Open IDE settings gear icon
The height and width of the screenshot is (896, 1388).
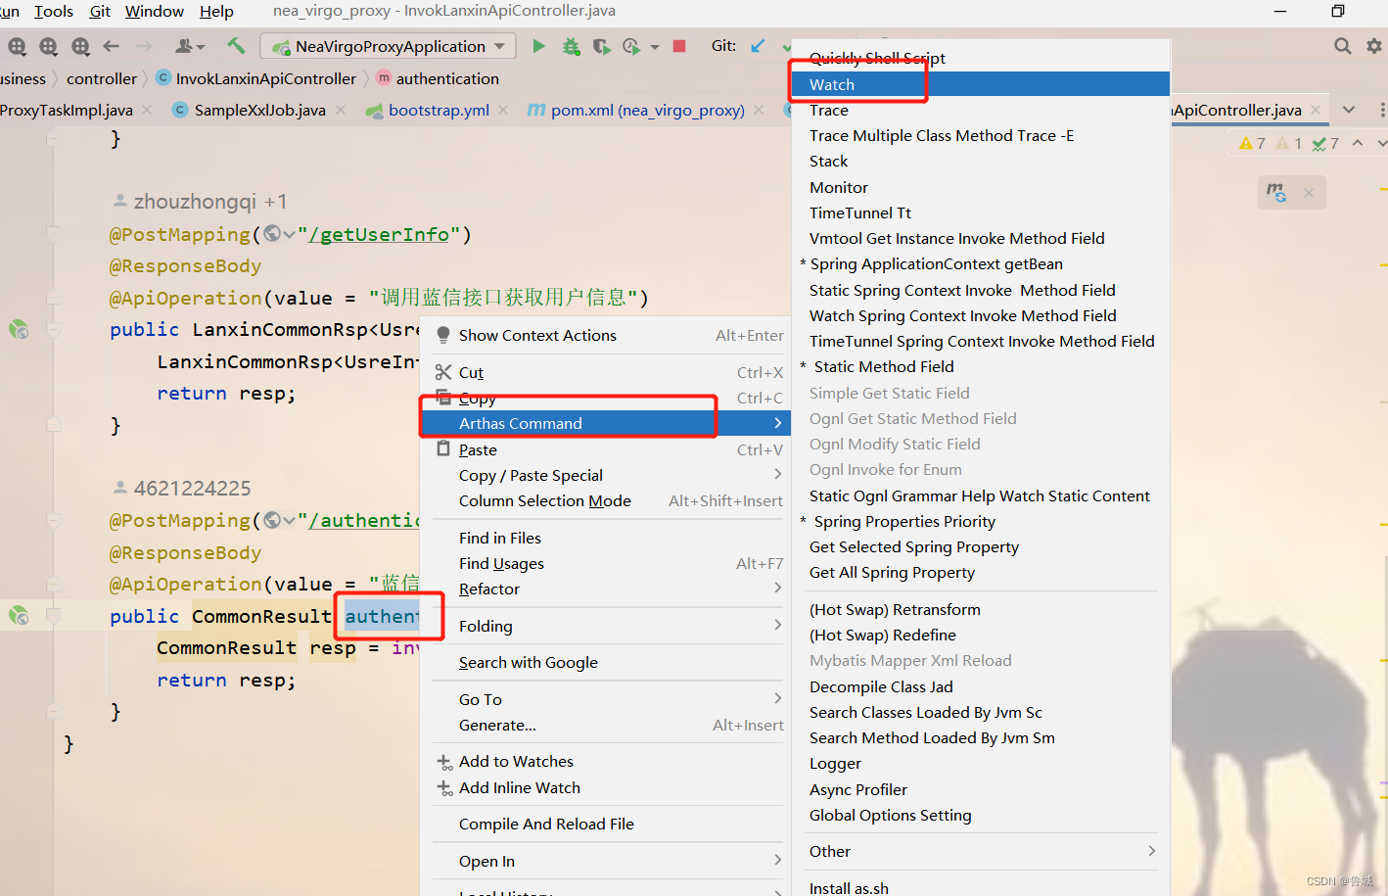point(1374,46)
